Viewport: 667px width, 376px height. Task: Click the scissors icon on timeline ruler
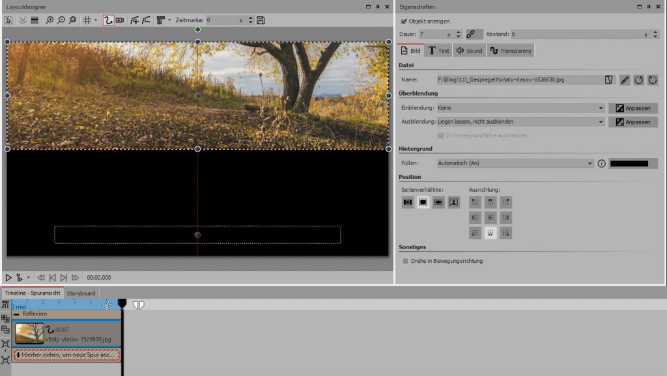pos(107,304)
